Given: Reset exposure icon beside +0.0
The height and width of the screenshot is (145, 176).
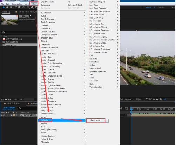Looking at the screenshot, I should point(161,99).
